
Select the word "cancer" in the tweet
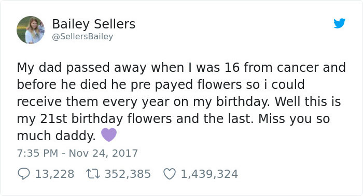point(298,68)
